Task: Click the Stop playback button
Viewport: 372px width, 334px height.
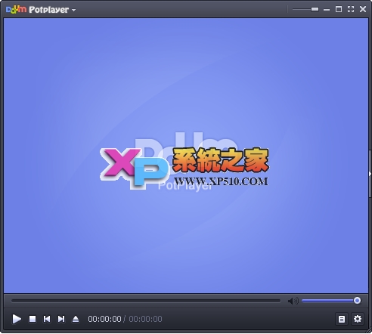Action: (33, 319)
